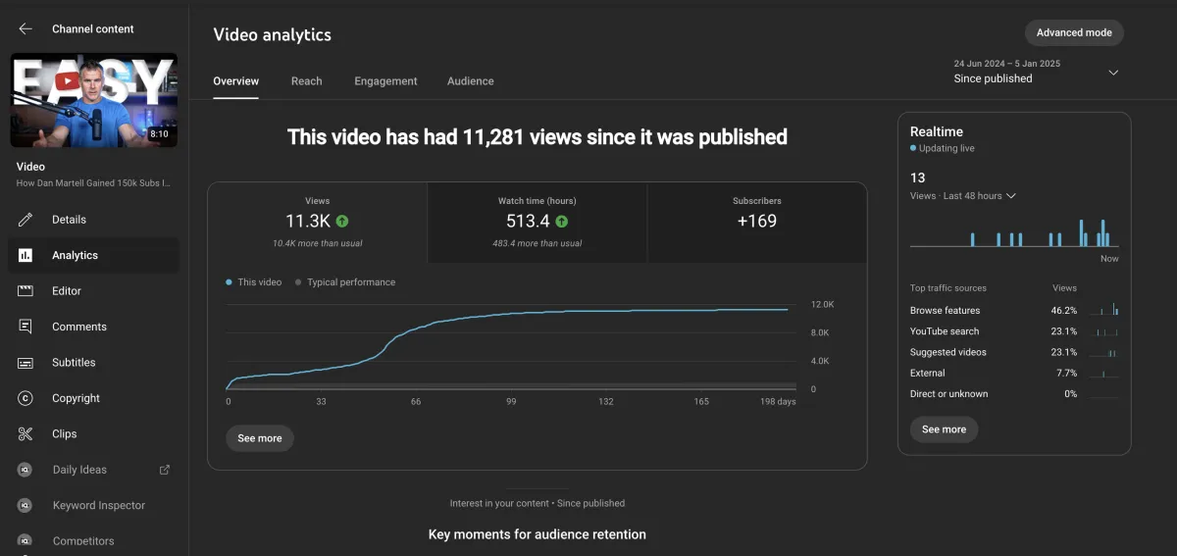This screenshot has height=556, width=1177.
Task: Open Details via the pencil icon
Action: pos(26,220)
